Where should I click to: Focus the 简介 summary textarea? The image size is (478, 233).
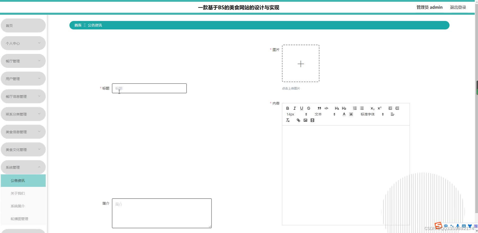(162, 213)
